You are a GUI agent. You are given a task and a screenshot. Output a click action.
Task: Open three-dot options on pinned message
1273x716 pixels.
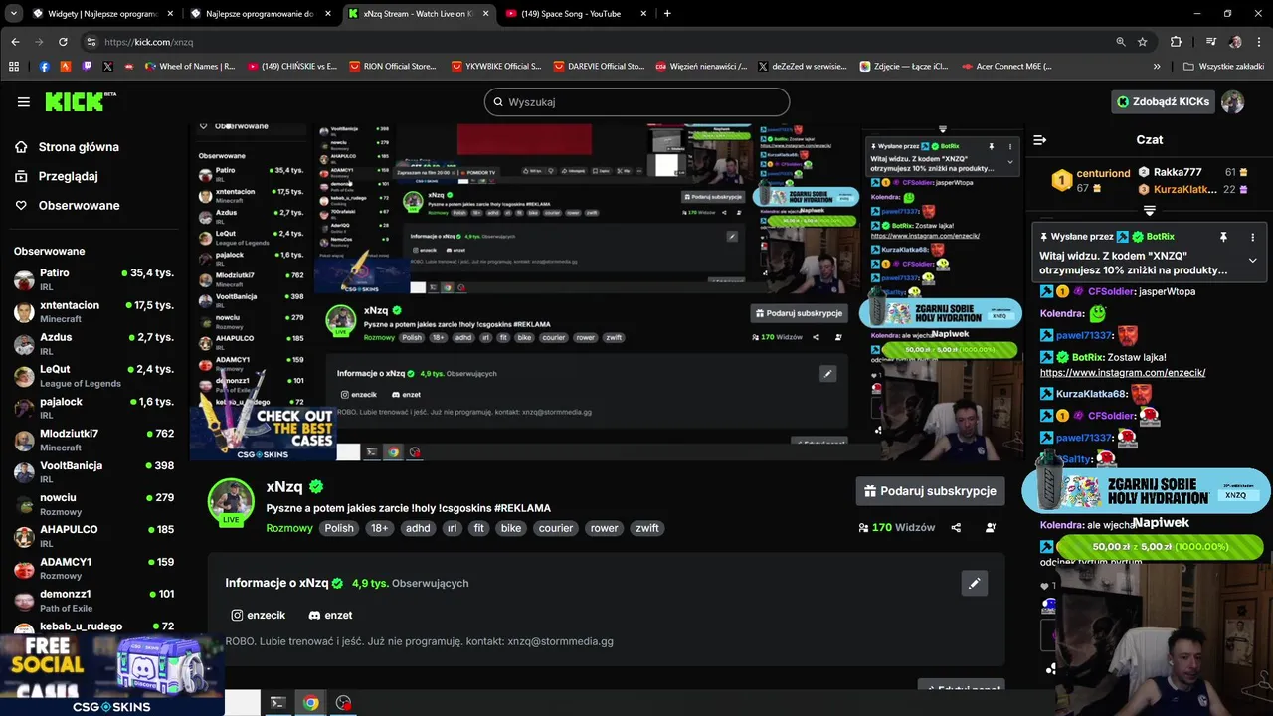[x=1252, y=237]
